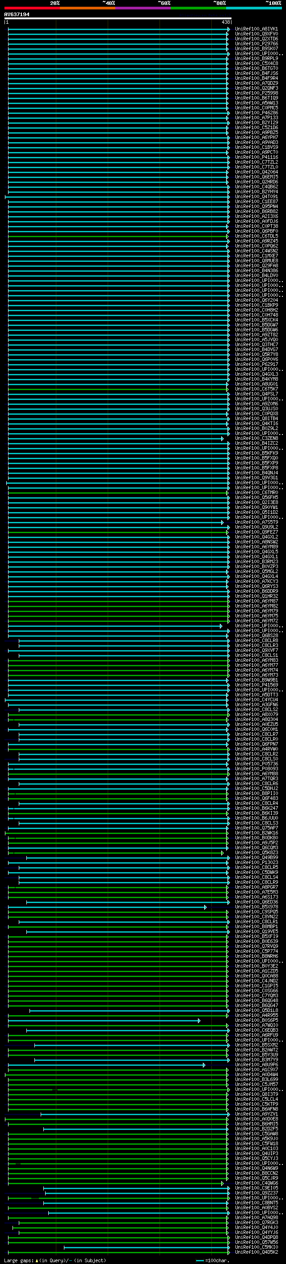Click the green alignment bar of UniRef100_Q9FEZ7
The image size is (286, 1264).
click(x=118, y=532)
